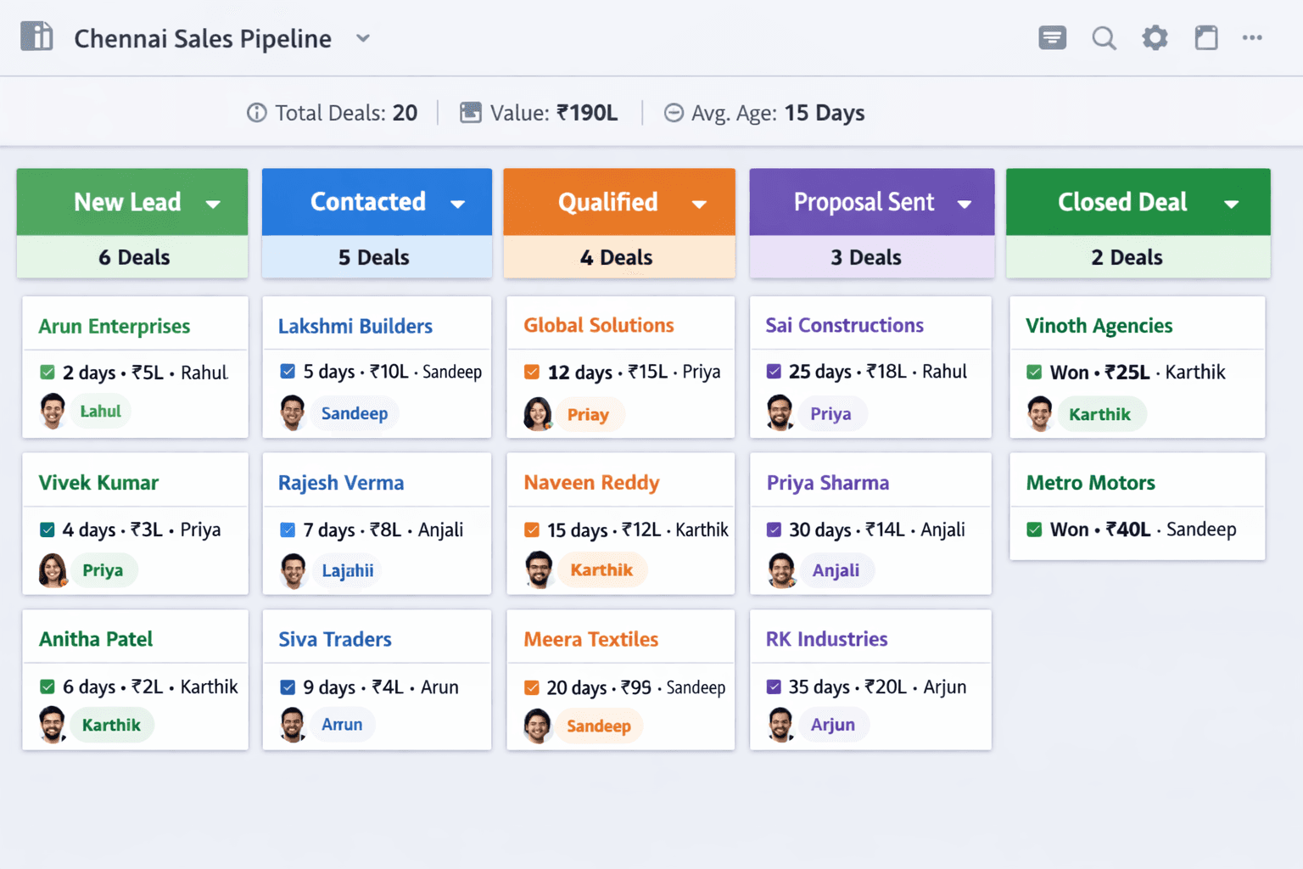Screen dimensions: 1303x869
Task: Click the info icon next to Total Deals
Action: 256,112
